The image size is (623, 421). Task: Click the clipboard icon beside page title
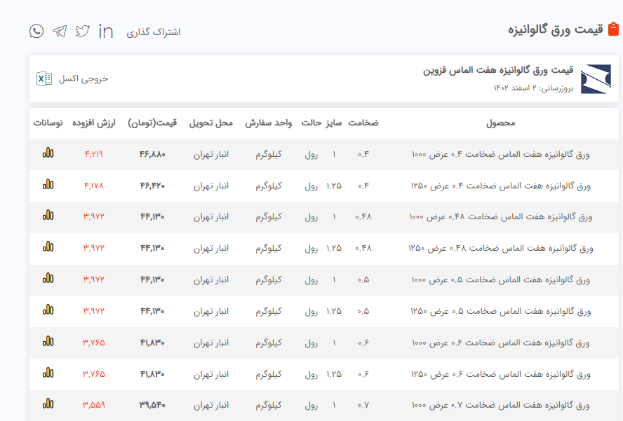pos(613,29)
